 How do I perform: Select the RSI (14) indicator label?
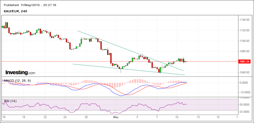(10, 101)
